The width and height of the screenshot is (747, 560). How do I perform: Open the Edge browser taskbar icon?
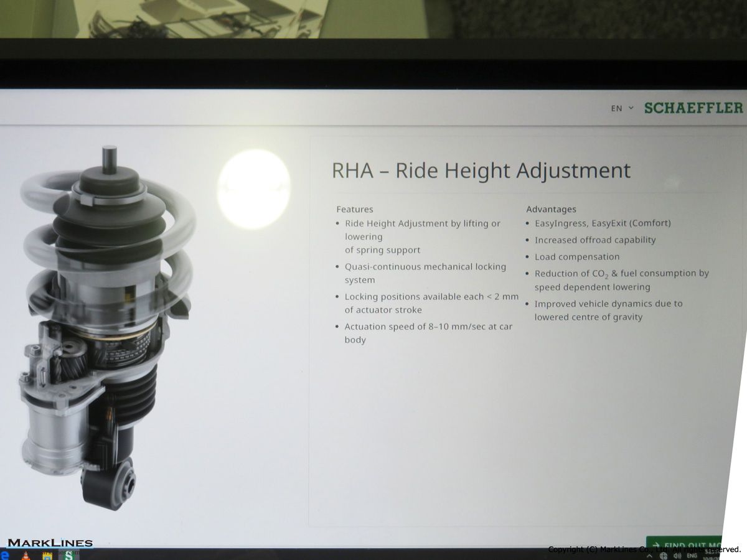coord(5,555)
